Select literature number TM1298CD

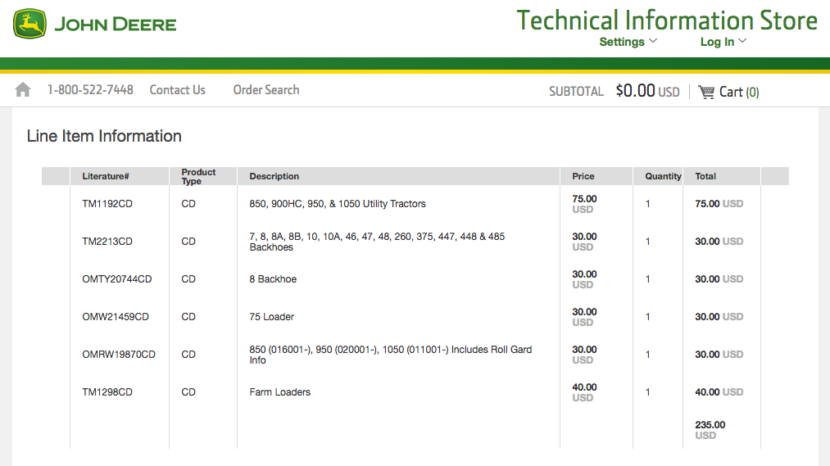pyautogui.click(x=107, y=392)
